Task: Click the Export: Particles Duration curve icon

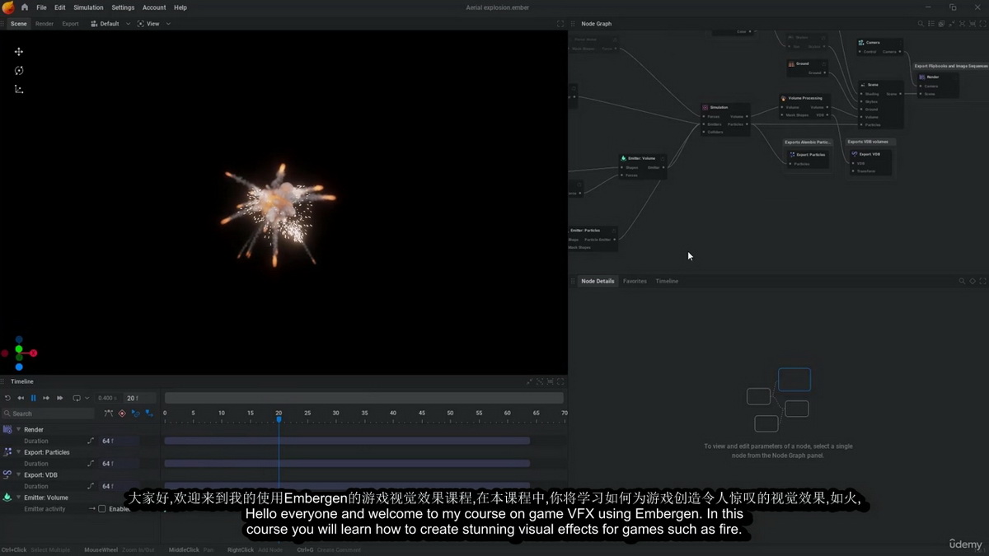Action: click(x=91, y=464)
